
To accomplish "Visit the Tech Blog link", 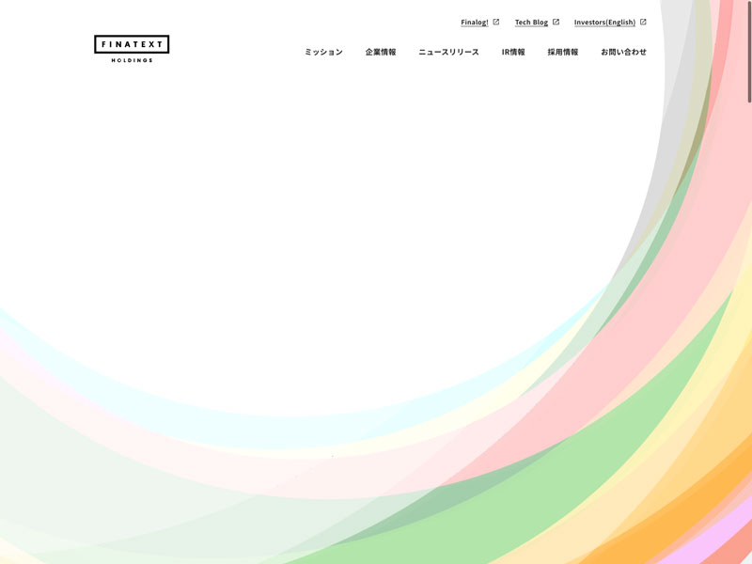I will [531, 22].
